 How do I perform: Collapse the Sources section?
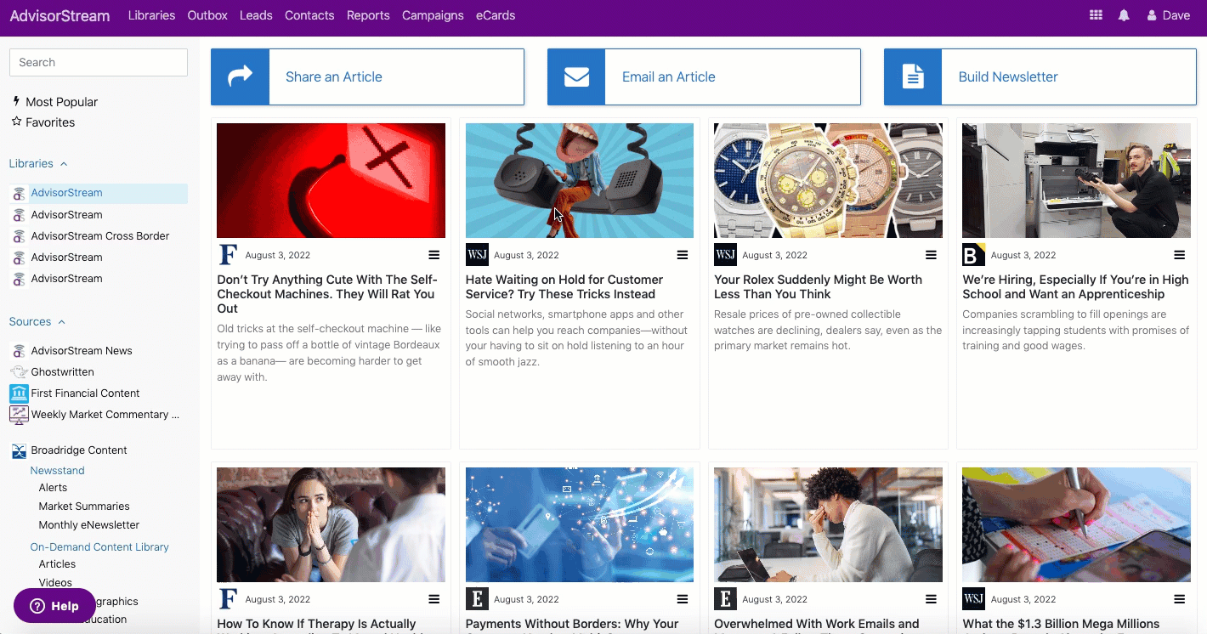[x=37, y=321]
